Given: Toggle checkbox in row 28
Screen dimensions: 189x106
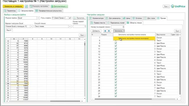Looking at the screenshot, I should point(116,96).
